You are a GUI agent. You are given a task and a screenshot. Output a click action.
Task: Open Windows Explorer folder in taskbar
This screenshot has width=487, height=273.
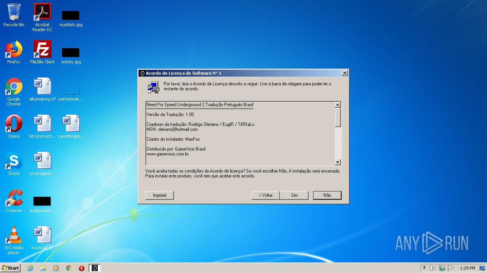pos(43,268)
